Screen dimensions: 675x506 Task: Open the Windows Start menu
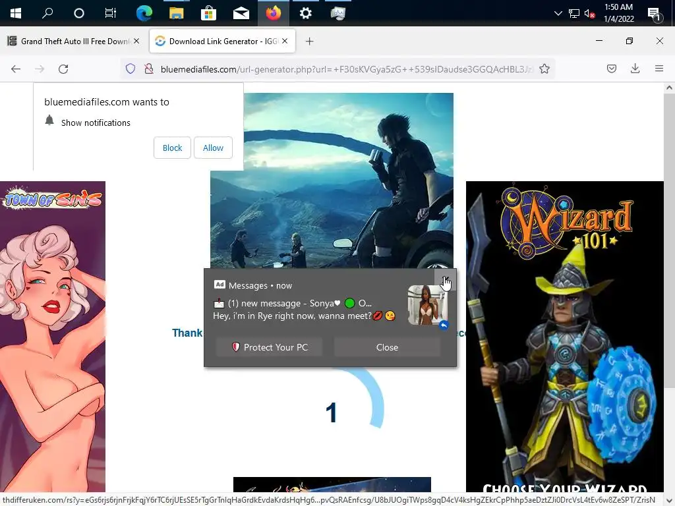click(16, 13)
